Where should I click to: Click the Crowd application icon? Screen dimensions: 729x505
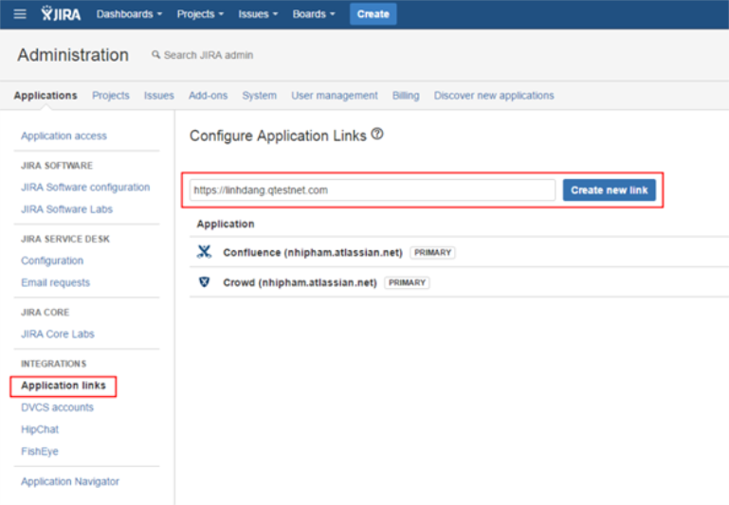[204, 282]
